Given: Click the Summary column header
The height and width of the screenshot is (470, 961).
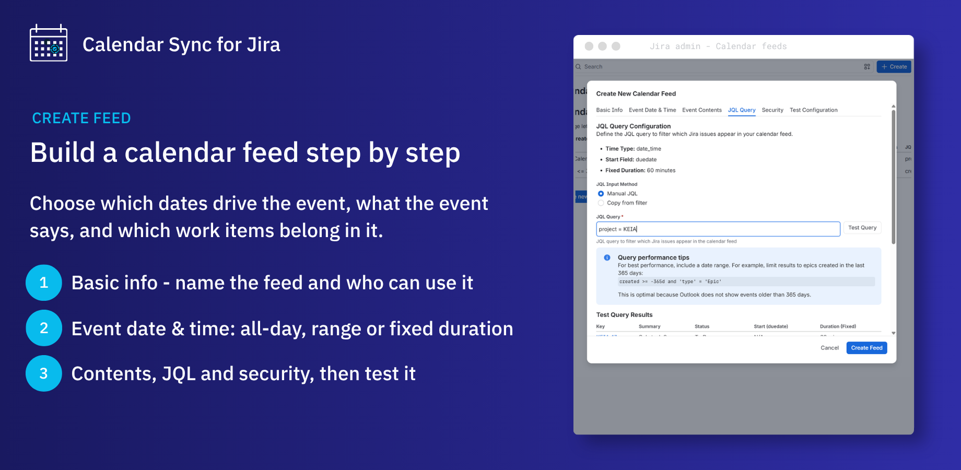Looking at the screenshot, I should tap(649, 326).
